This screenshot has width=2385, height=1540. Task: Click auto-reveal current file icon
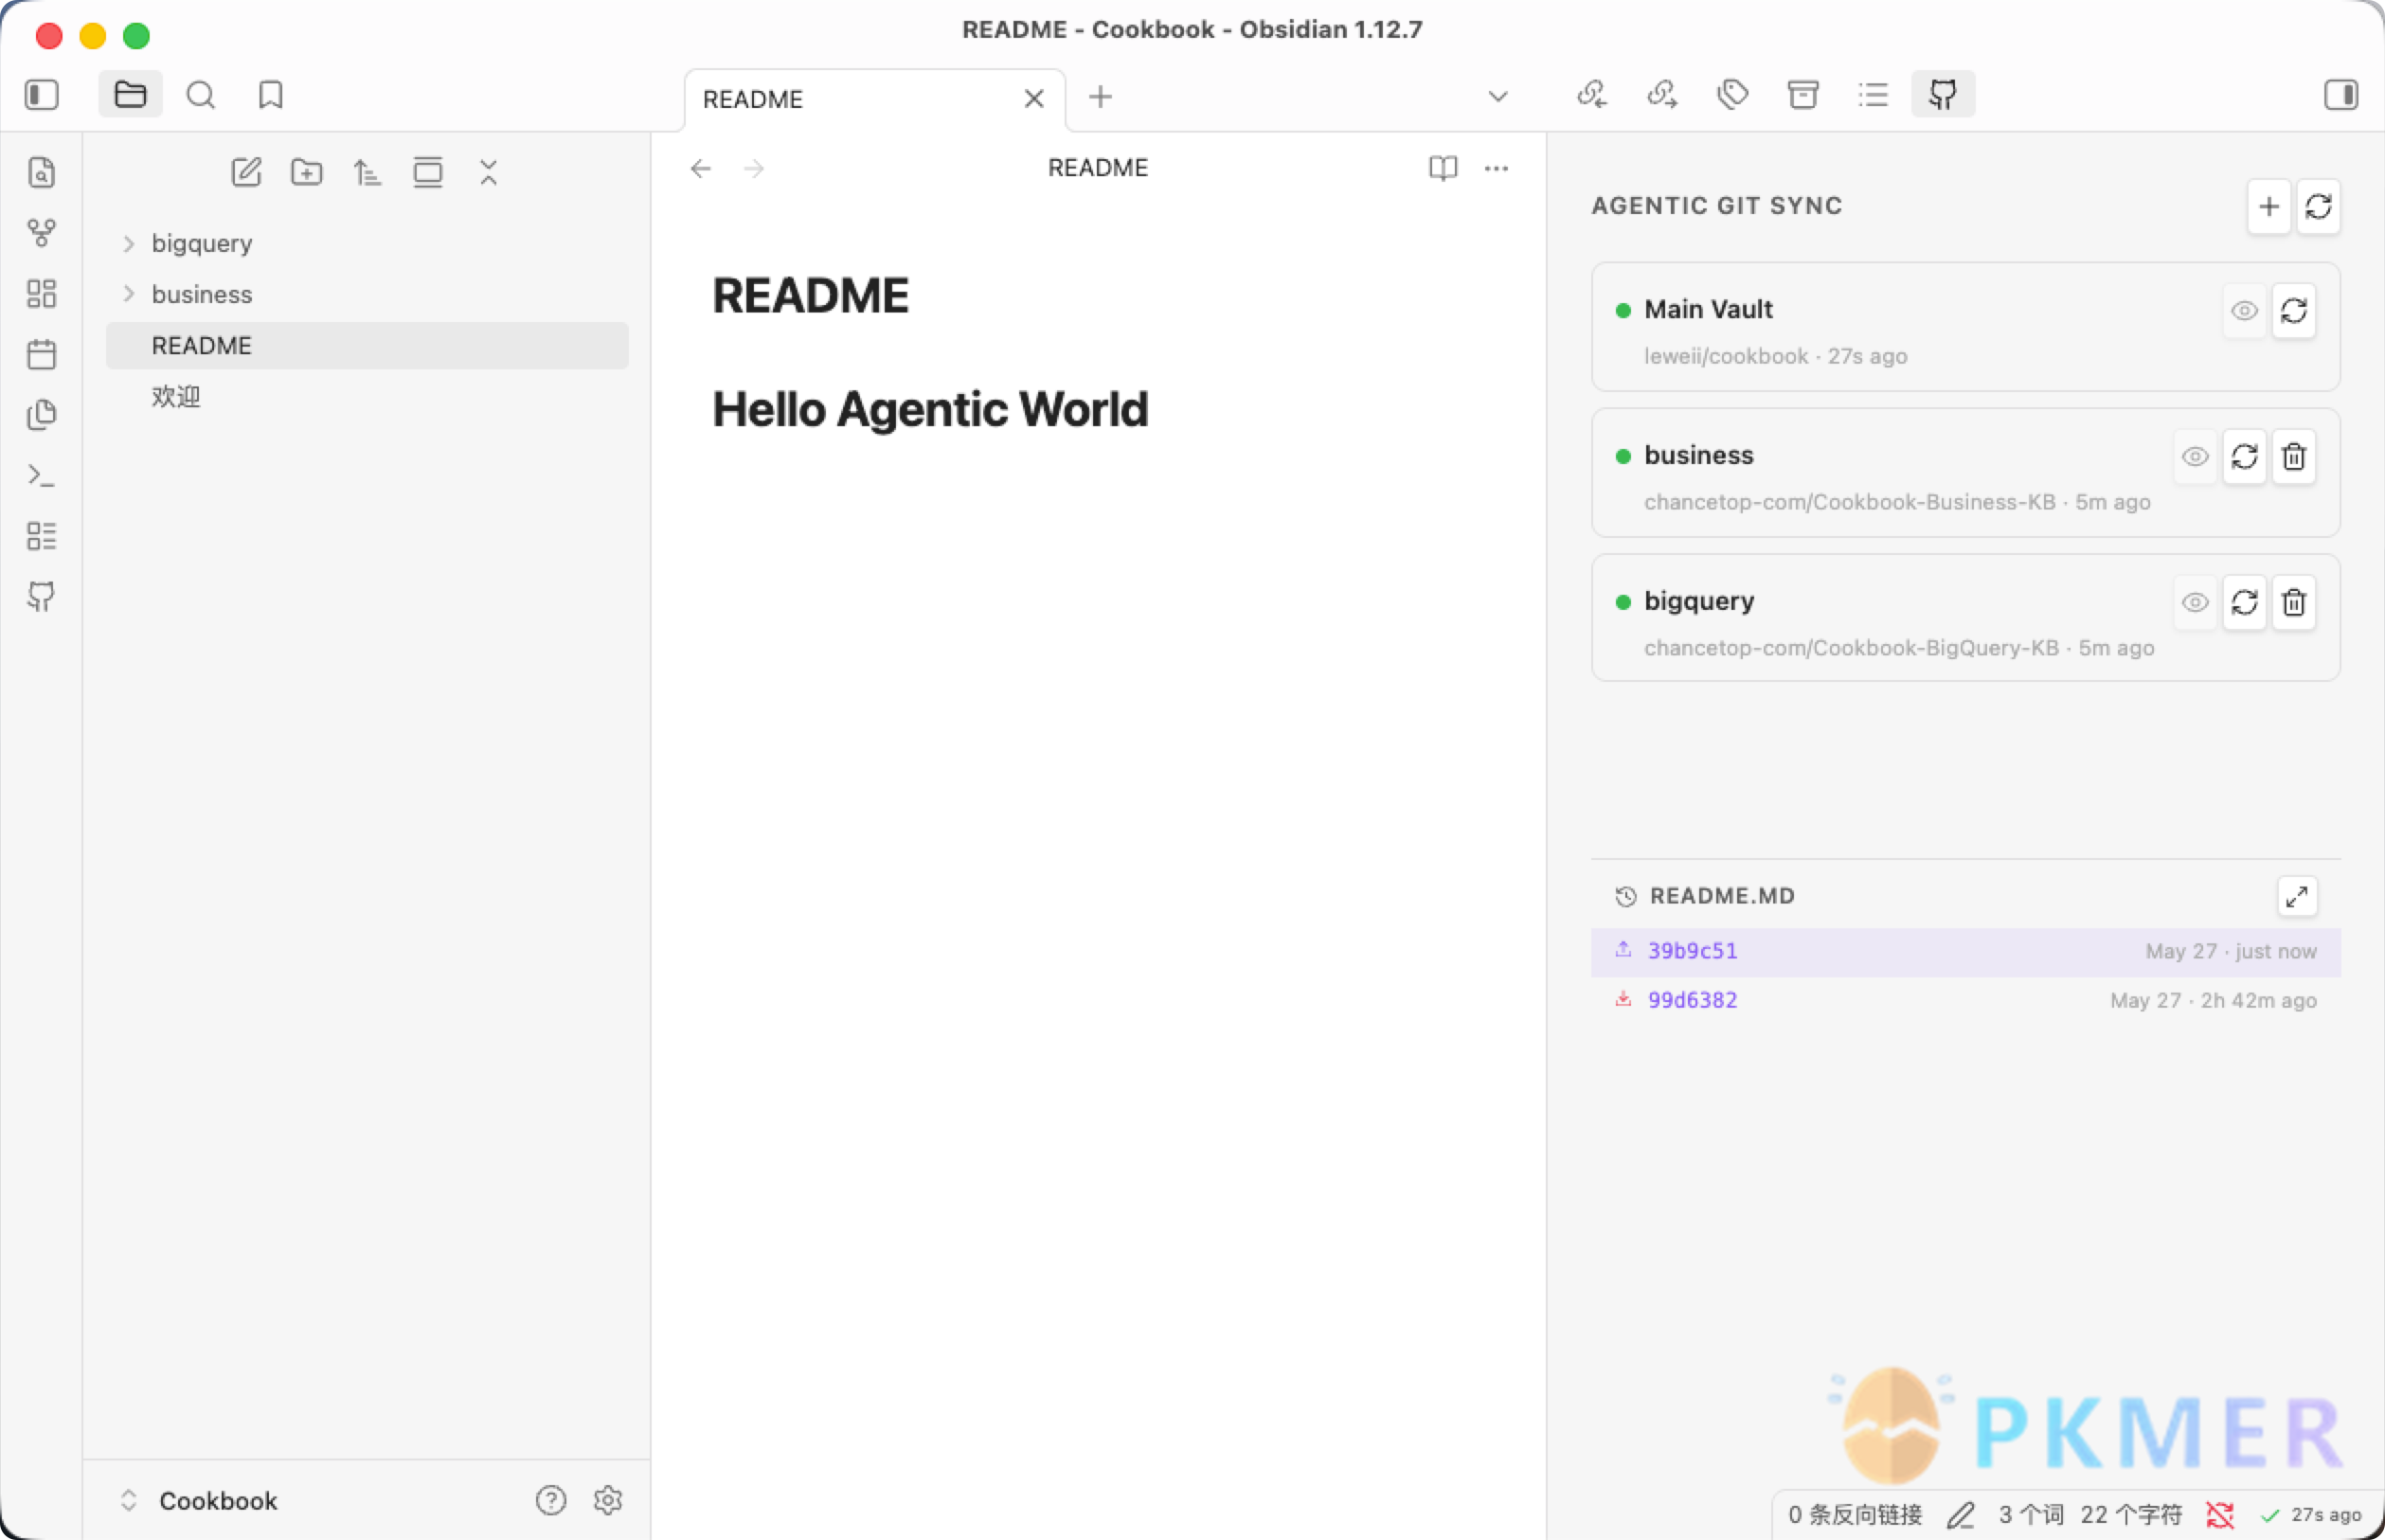(x=427, y=172)
